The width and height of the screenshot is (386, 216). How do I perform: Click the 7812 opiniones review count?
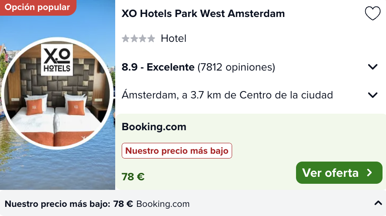pos(236,67)
